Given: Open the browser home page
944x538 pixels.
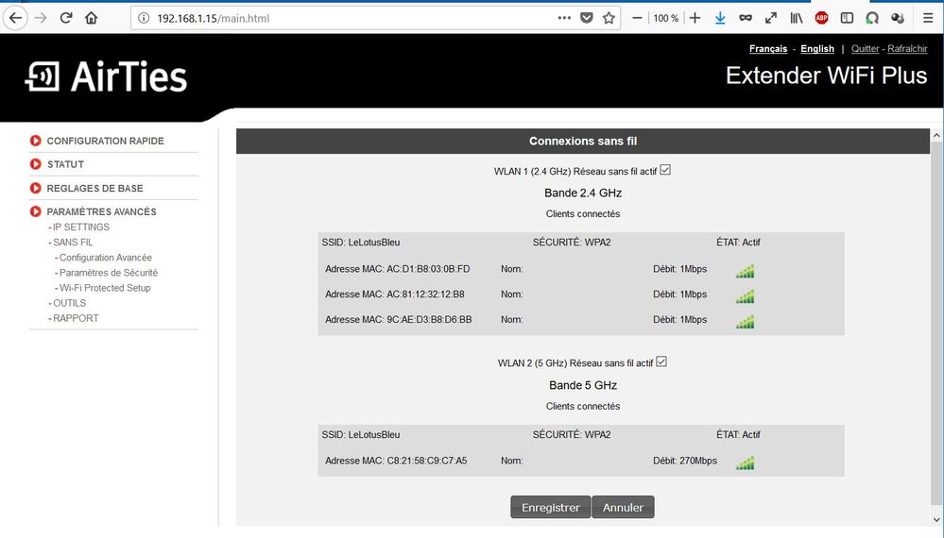Looking at the screenshot, I should pos(92,18).
